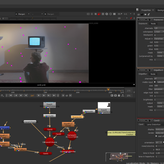Toggle the EdgeBlur2 output checkbox
The width and height of the screenshot is (164, 164).
point(155,103)
